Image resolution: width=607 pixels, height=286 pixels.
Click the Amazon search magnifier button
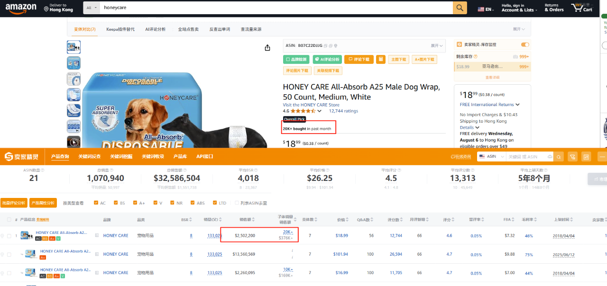(460, 8)
